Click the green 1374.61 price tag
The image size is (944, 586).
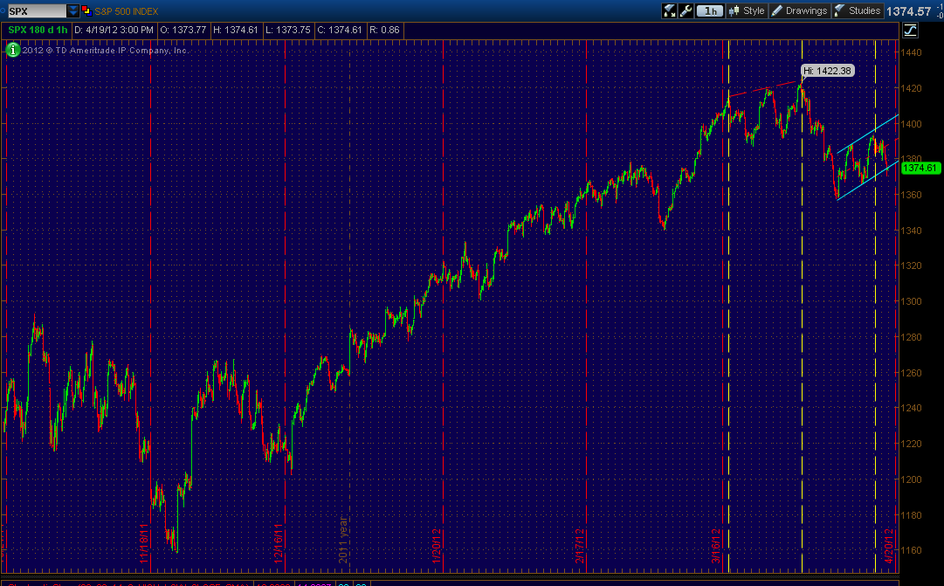920,168
